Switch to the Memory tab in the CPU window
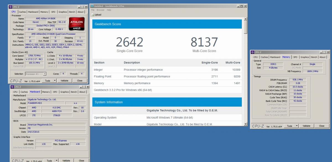 (x=44, y=12)
